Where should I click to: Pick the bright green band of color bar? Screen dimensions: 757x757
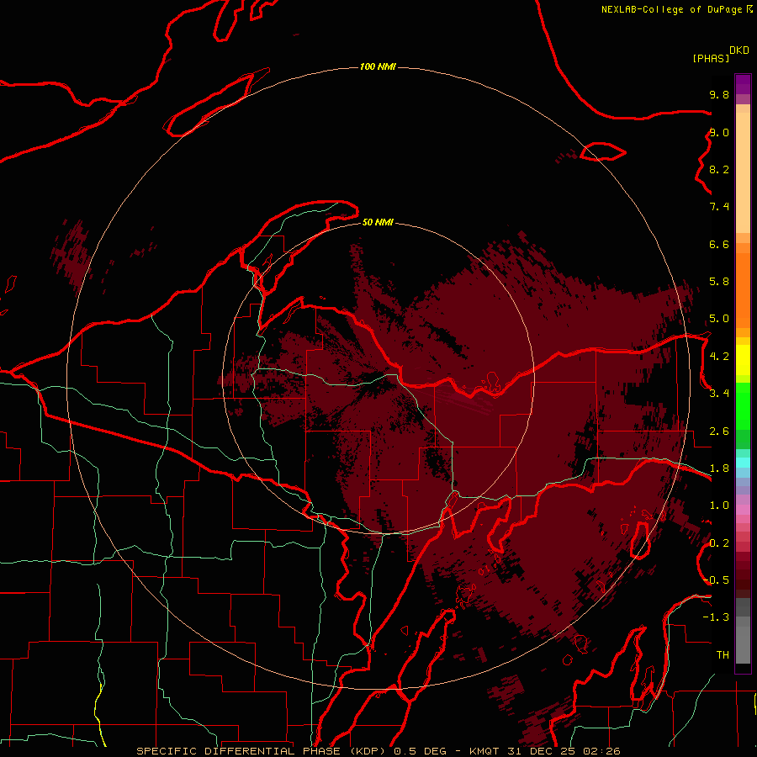pos(743,406)
